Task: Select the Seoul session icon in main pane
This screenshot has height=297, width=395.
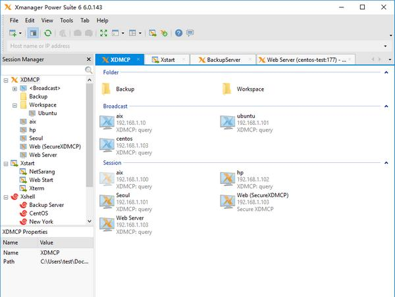Action: click(x=107, y=202)
